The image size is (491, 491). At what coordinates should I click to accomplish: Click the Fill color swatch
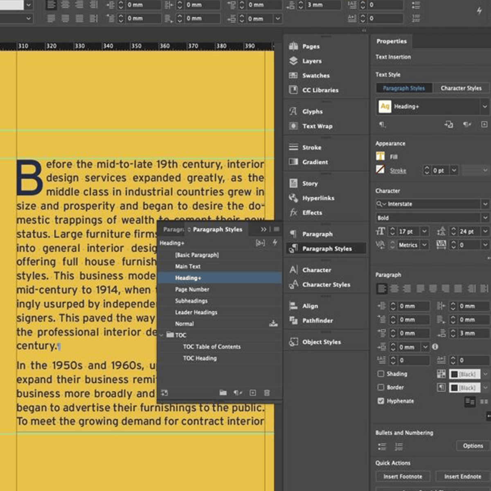click(x=381, y=156)
